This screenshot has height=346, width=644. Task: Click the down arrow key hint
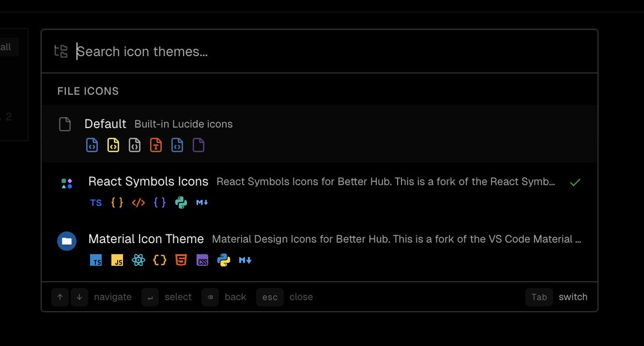[x=79, y=297]
